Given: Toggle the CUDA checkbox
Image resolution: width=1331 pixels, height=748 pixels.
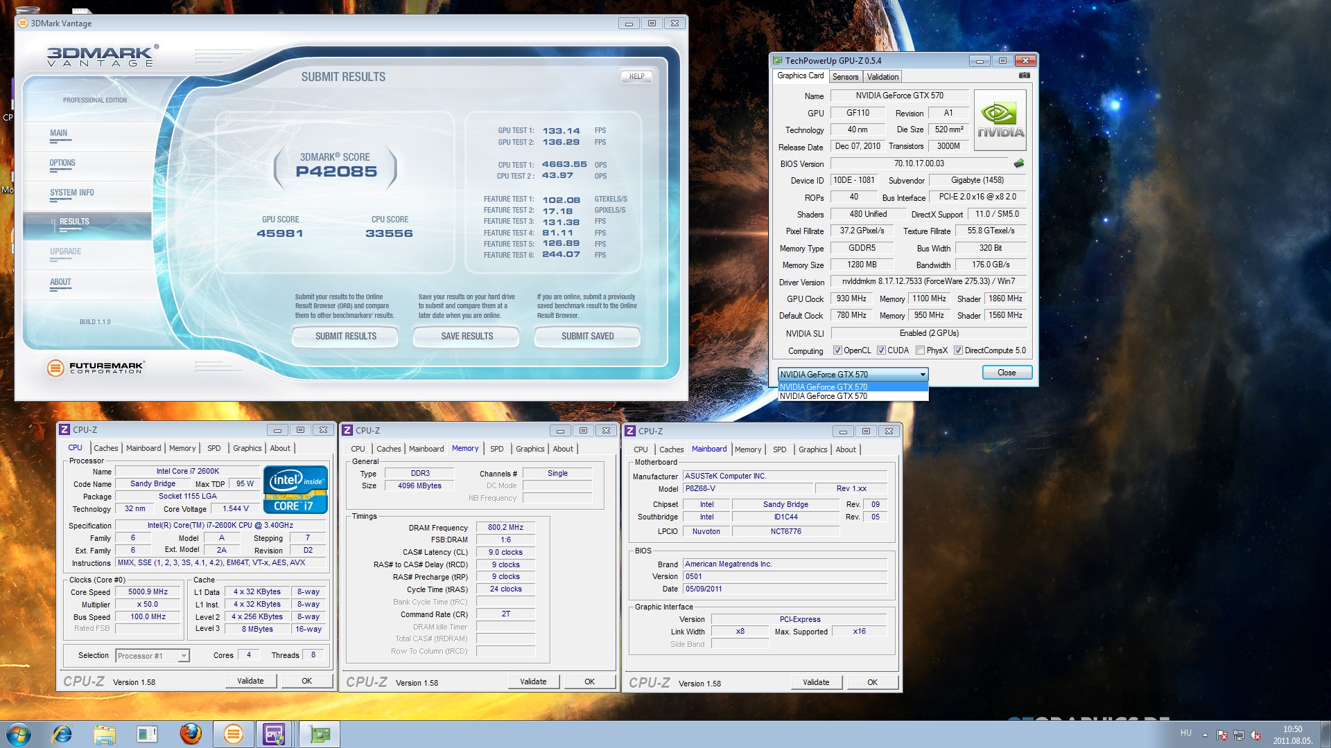Looking at the screenshot, I should tap(881, 350).
